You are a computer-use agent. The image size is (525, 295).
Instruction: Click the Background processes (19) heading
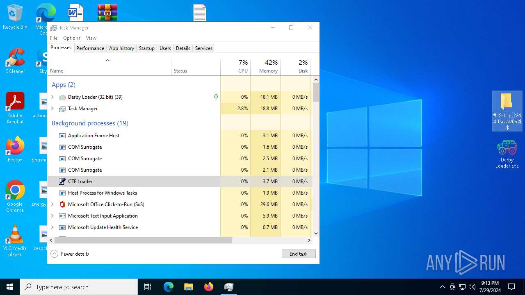click(90, 123)
